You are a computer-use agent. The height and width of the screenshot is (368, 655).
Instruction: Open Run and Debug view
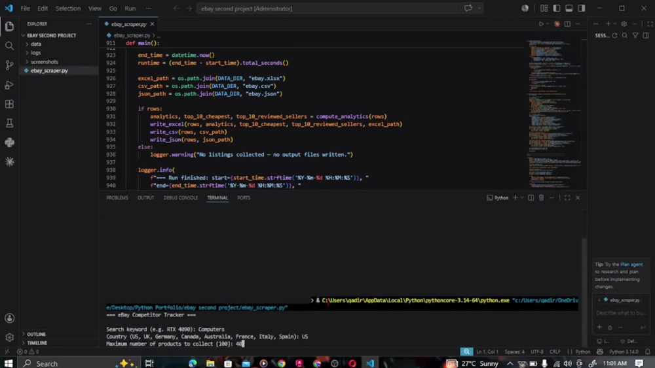[9, 85]
